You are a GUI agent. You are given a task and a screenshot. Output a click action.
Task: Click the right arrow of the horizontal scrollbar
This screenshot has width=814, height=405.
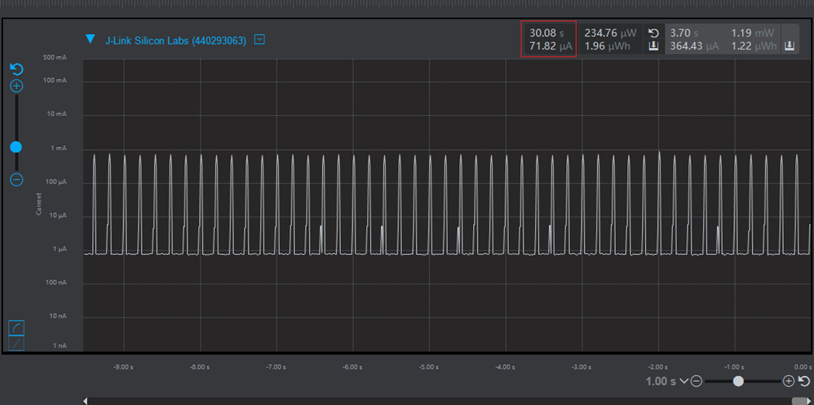click(x=810, y=401)
